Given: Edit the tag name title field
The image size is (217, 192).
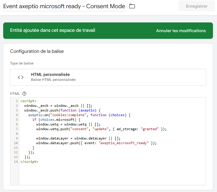Looking at the screenshot, I should coord(64,6).
